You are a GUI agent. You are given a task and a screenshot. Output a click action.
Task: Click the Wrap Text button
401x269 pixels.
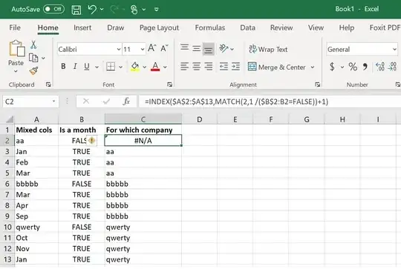tap(268, 49)
